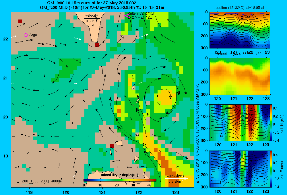
Task: Click the main map longitude label '119'
Action: pyautogui.click(x=29, y=192)
